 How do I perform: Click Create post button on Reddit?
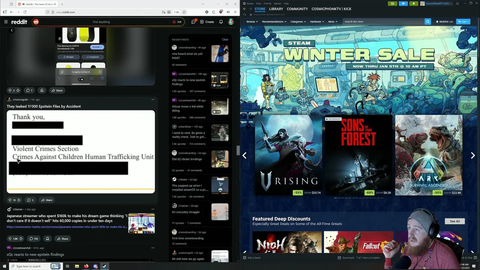[x=207, y=22]
